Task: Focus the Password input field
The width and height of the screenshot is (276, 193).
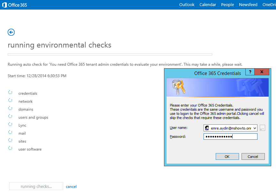Action: tap(230, 137)
